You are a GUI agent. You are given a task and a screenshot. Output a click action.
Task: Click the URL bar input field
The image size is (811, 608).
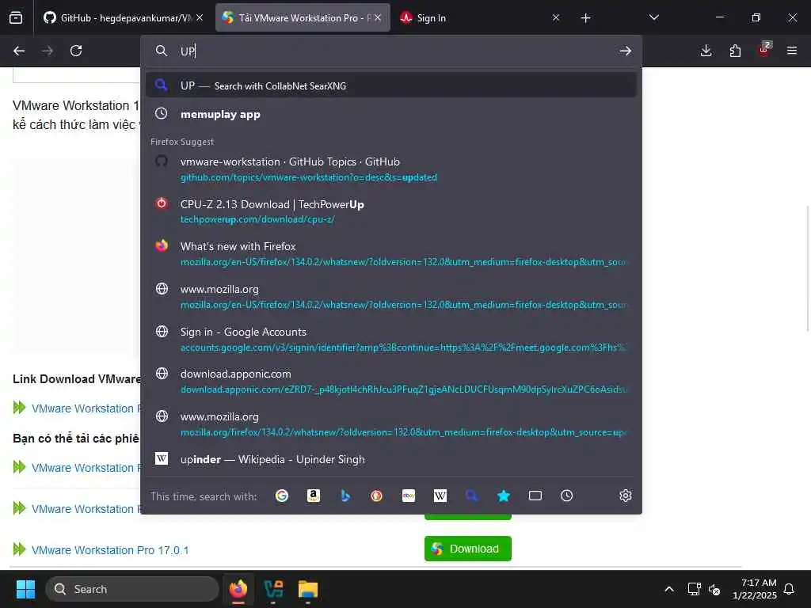393,51
